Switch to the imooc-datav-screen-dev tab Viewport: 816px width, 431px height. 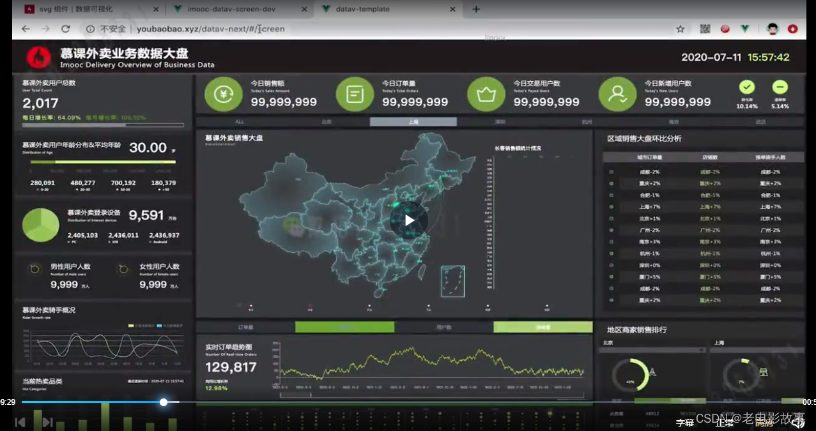click(241, 10)
